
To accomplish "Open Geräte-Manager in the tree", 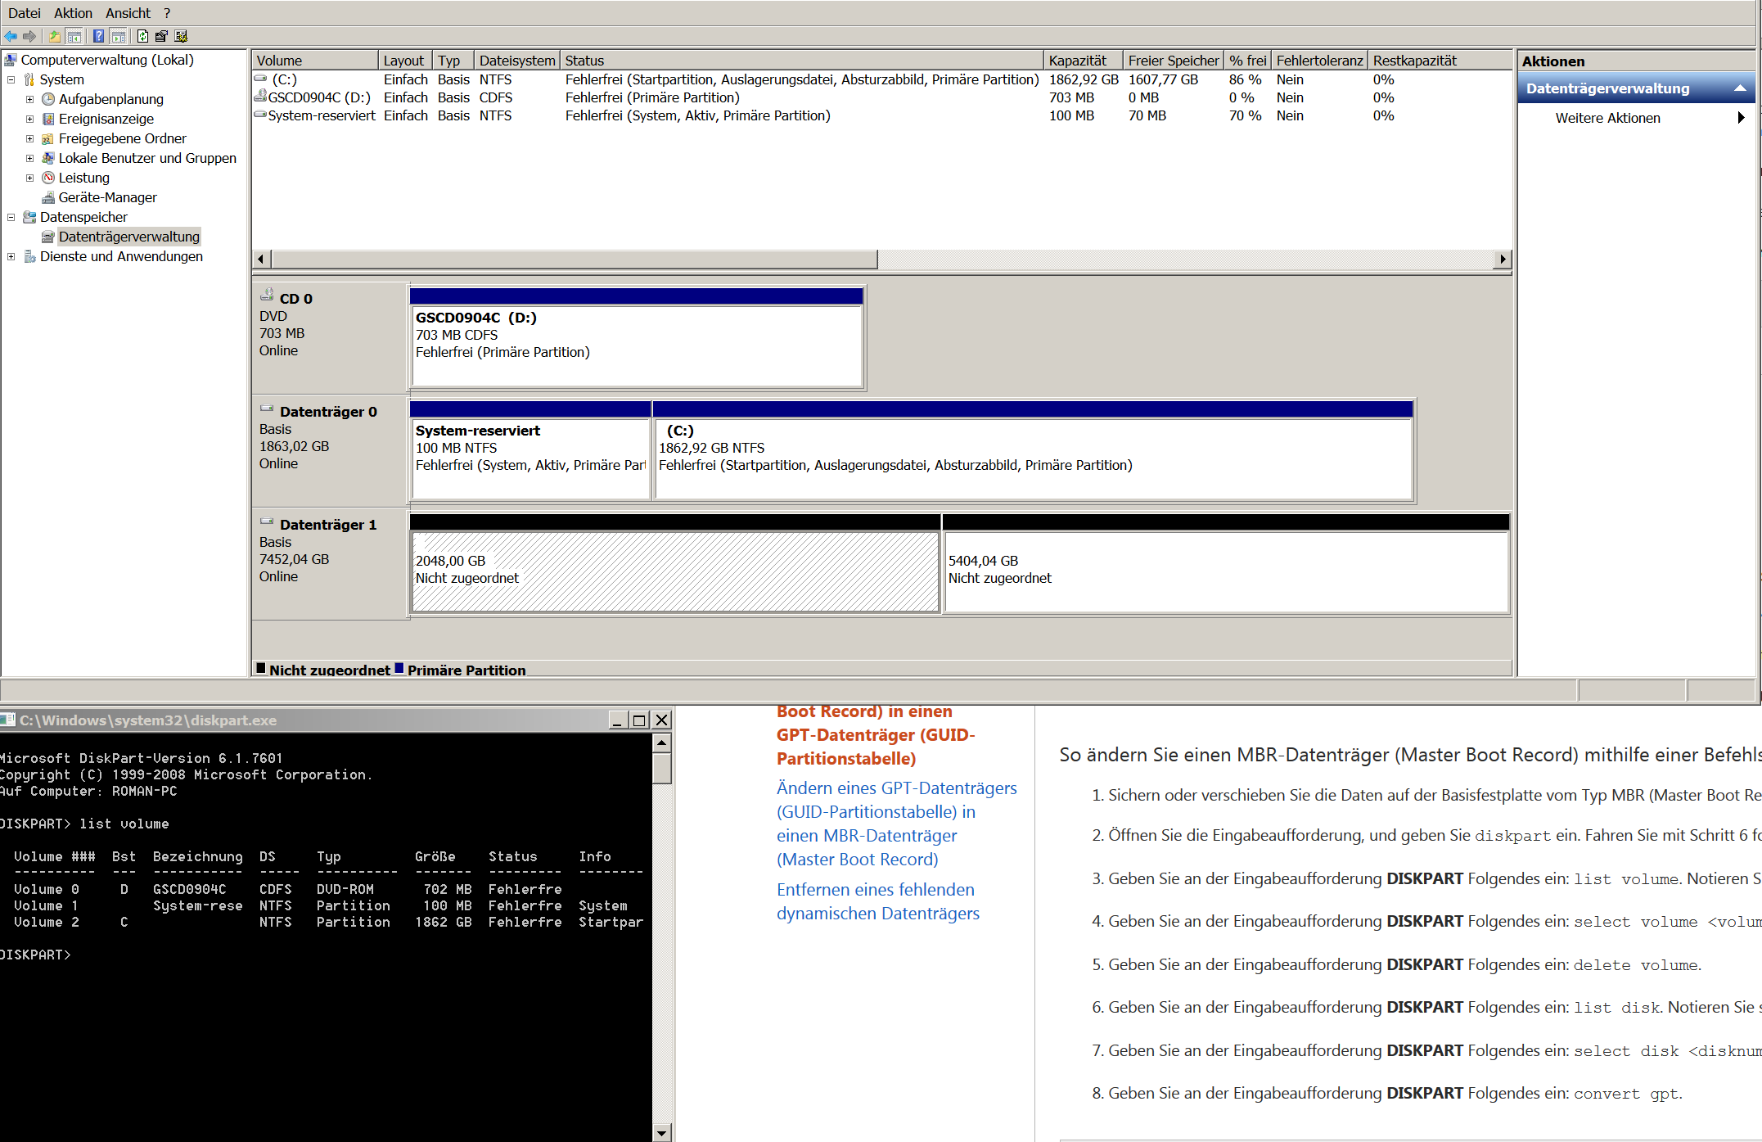I will pos(107,197).
